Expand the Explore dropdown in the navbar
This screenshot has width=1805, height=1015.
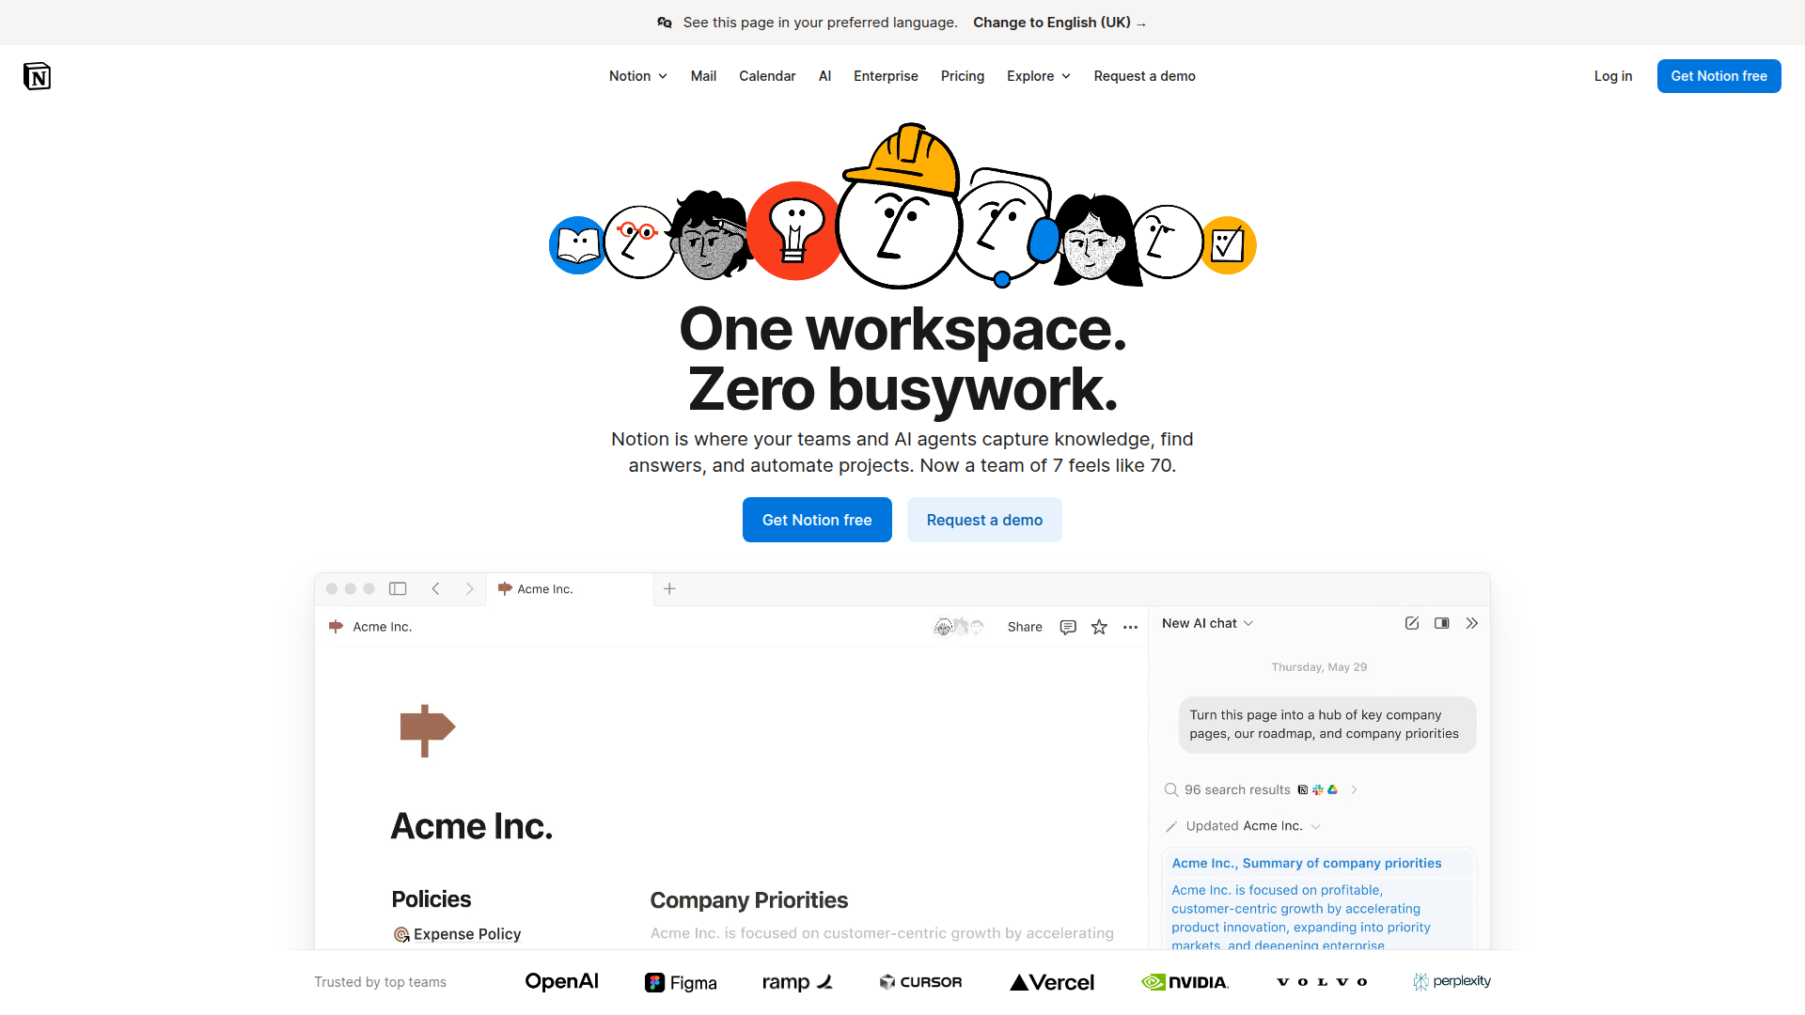1039,76
